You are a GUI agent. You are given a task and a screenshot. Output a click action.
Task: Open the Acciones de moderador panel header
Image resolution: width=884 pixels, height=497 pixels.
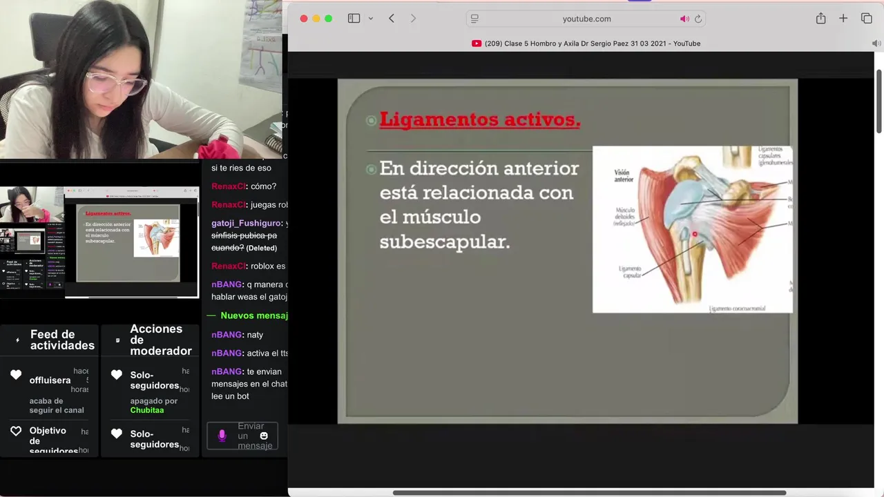pos(161,340)
